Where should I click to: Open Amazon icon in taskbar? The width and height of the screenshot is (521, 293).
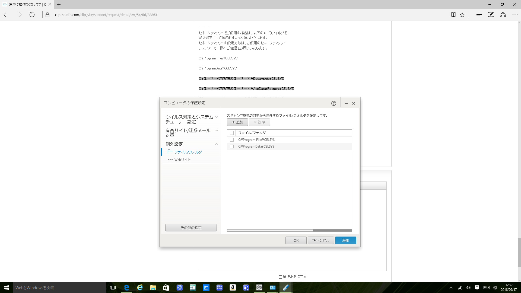tap(233, 288)
